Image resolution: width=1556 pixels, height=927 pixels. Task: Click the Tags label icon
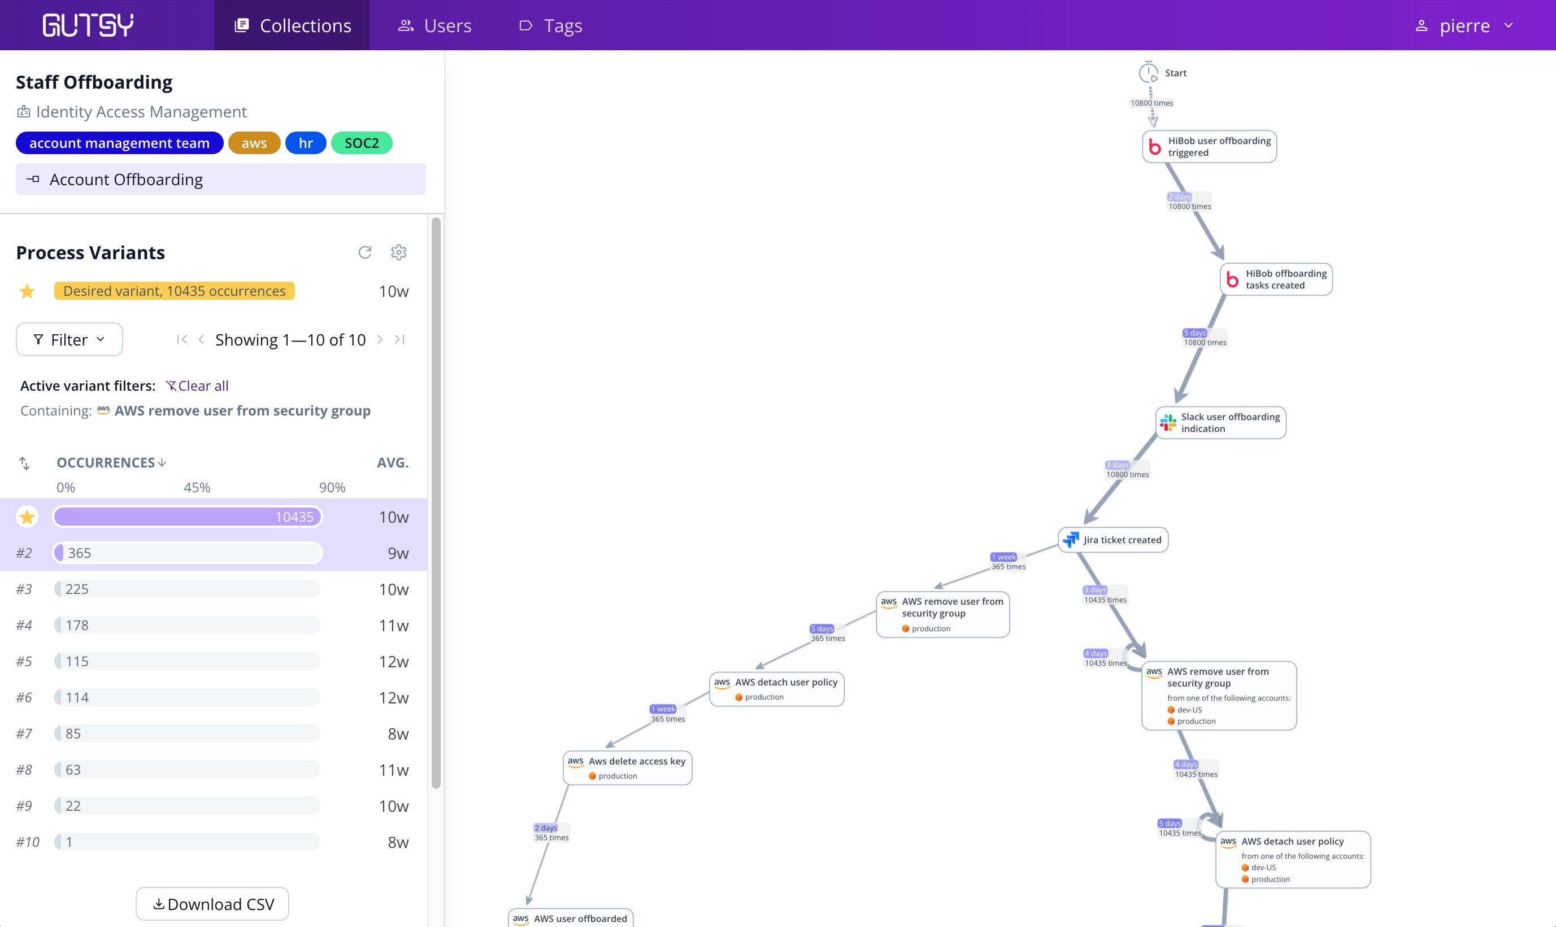point(525,25)
